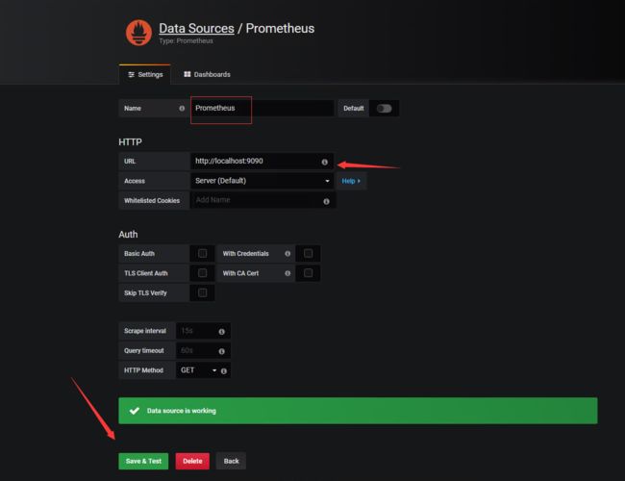Click the 'Data source is working' message

[x=182, y=411]
